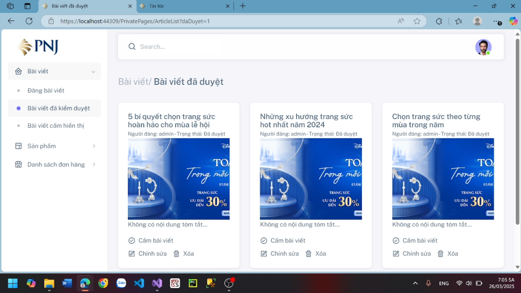View site information lock icon
The image size is (521, 293).
(51, 21)
